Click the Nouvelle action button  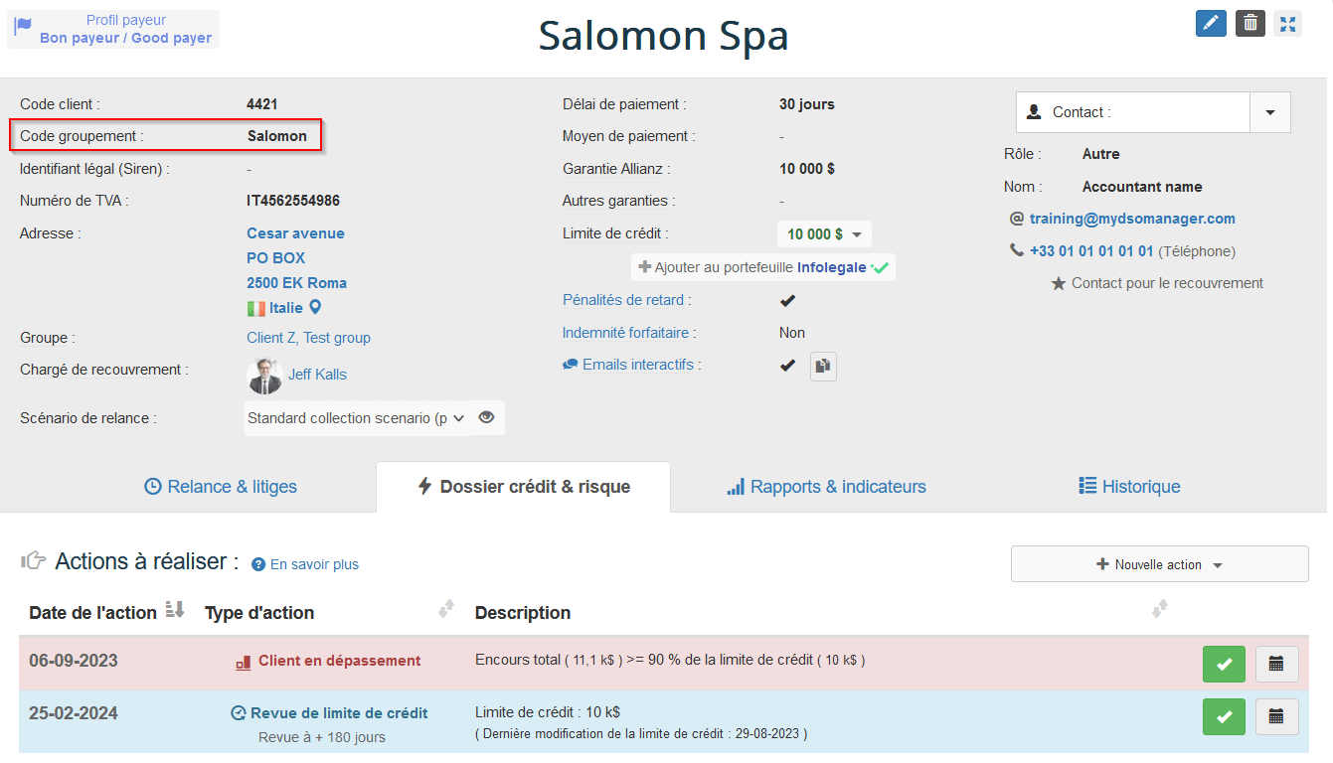coord(1159,564)
